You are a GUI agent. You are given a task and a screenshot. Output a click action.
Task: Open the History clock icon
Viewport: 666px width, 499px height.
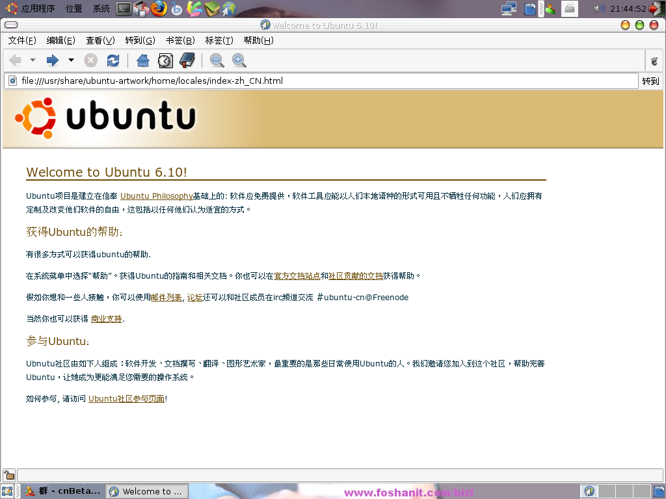click(165, 60)
